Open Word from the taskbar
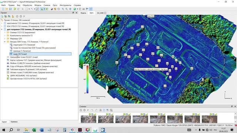The width and height of the screenshot is (237, 133). click(x=42, y=130)
